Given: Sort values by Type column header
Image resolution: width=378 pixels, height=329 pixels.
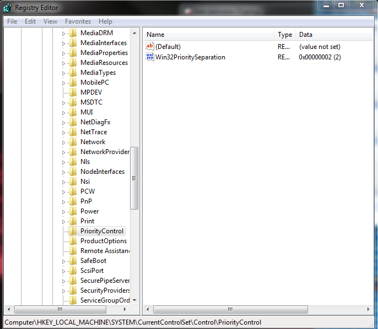Looking at the screenshot, I should tap(285, 35).
